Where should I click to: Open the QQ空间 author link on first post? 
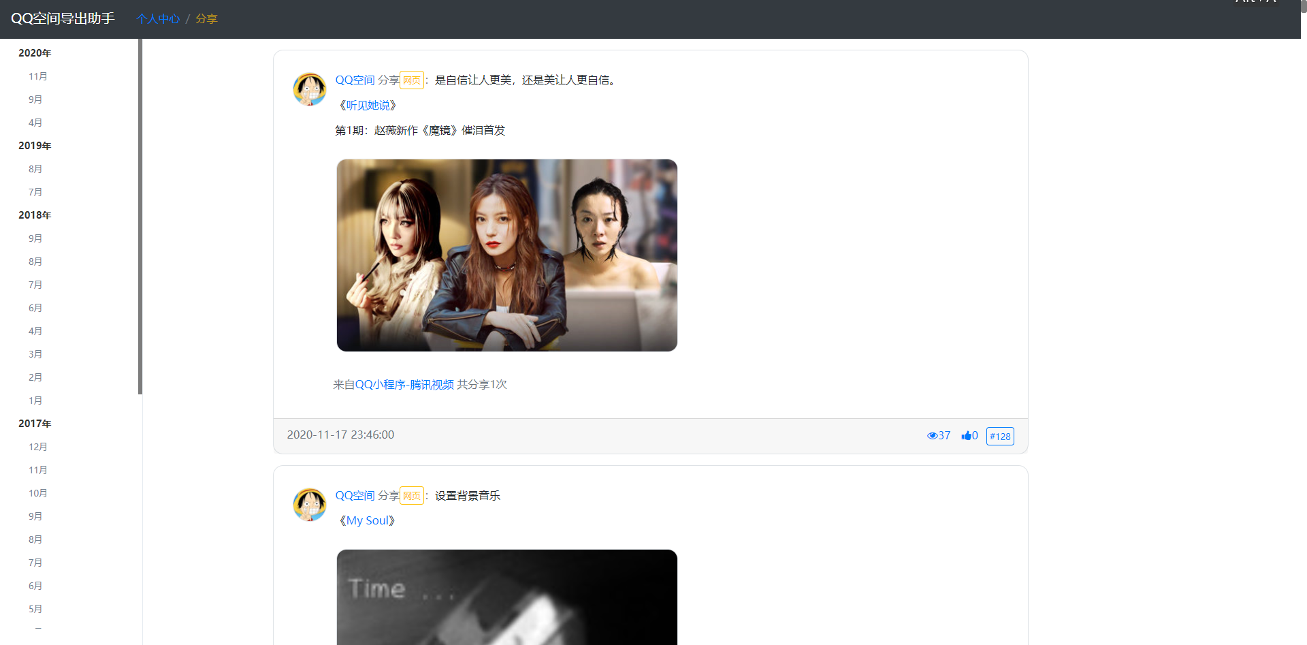point(355,80)
